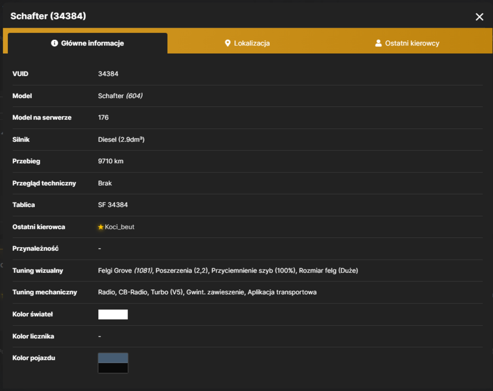Click the blue-grey top Kolor pojazdu swatch

click(x=113, y=358)
